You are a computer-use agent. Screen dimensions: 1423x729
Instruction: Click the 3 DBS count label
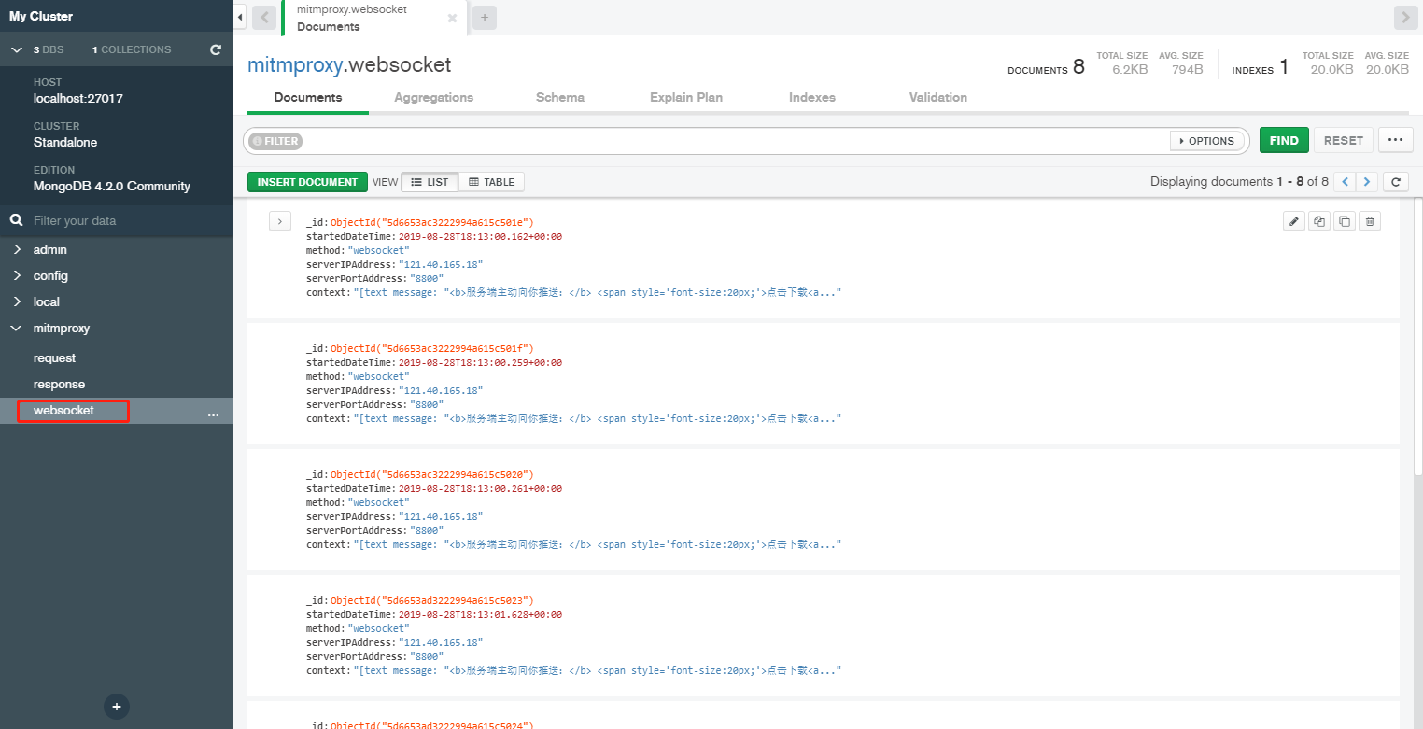49,49
